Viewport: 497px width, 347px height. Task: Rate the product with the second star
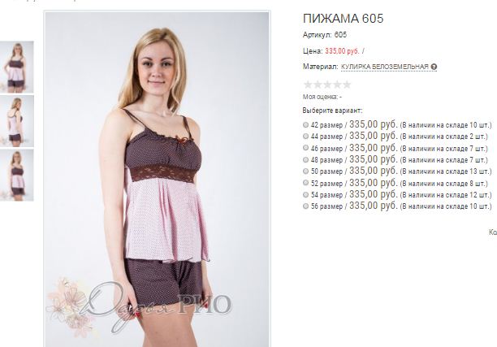(318, 85)
